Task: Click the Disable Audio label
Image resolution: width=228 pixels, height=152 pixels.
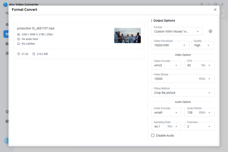Action: tap(165, 135)
